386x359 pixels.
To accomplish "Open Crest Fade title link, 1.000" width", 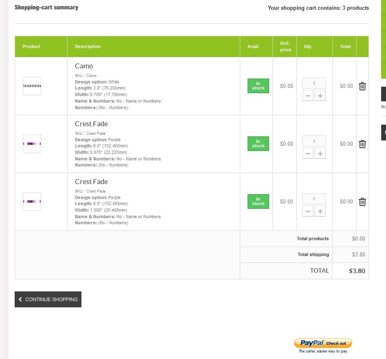I will tap(91, 182).
